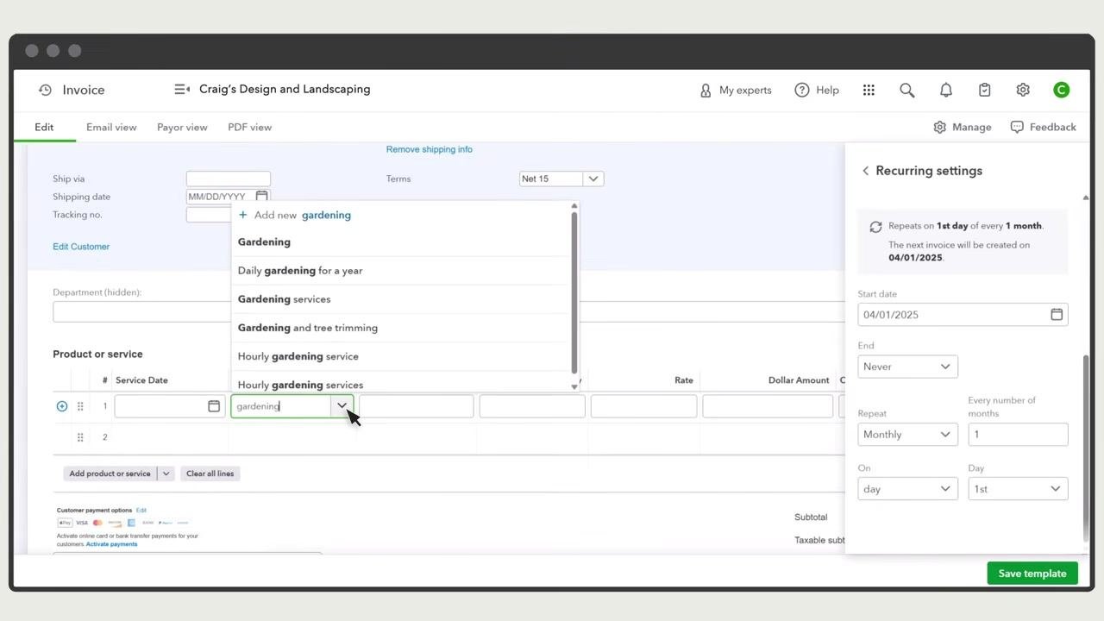The width and height of the screenshot is (1104, 621).
Task: Click the suggestions list scrollbar
Action: [574, 293]
